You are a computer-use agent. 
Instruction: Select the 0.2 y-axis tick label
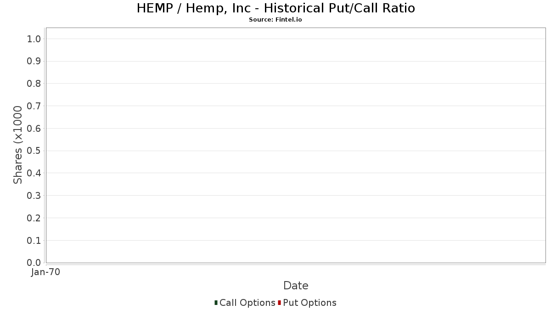point(34,218)
